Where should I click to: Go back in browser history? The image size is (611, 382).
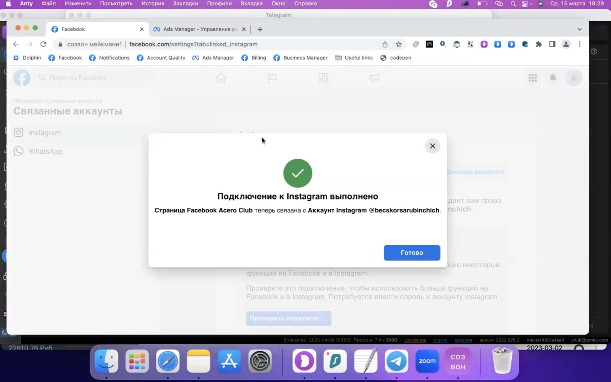pyautogui.click(x=16, y=44)
